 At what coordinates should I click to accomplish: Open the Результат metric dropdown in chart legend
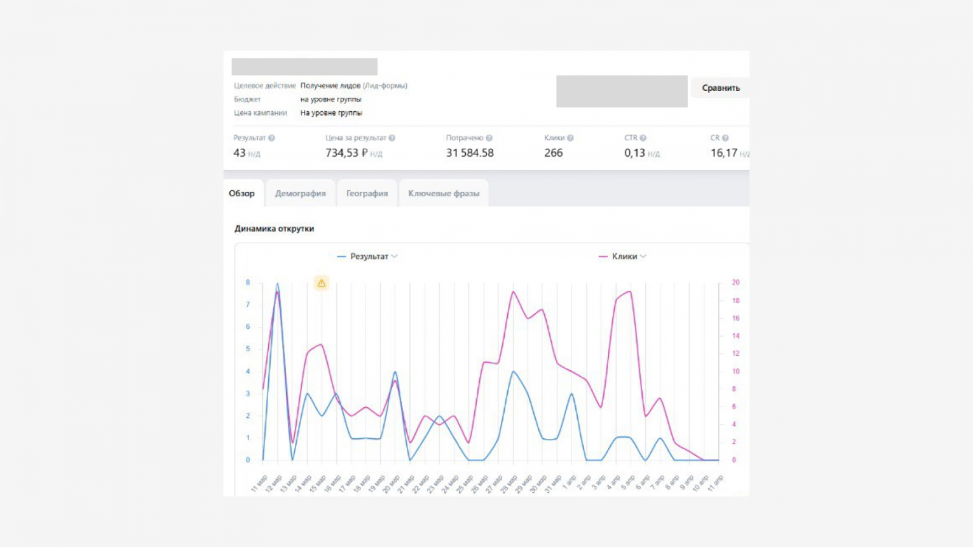point(394,256)
